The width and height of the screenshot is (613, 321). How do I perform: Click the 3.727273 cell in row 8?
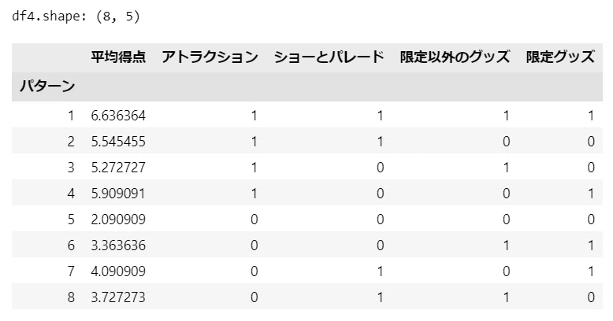pos(118,297)
